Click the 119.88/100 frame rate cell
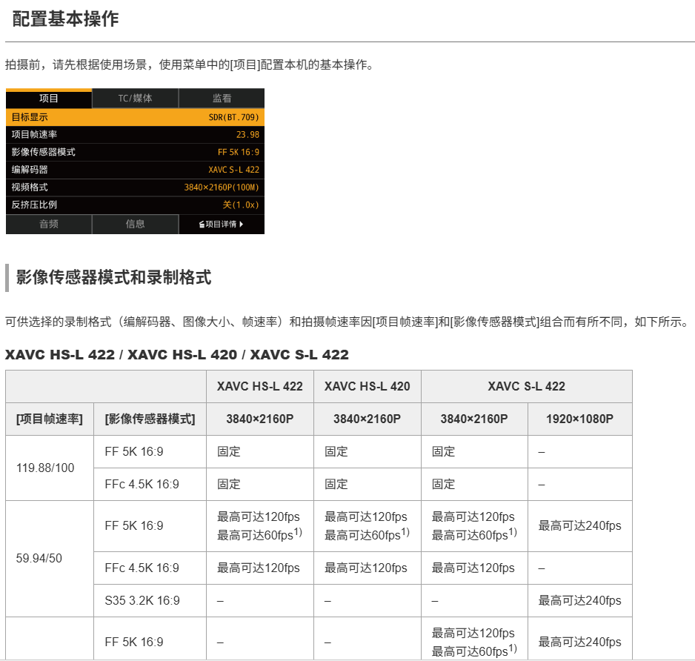The height and width of the screenshot is (661, 695). click(x=50, y=468)
